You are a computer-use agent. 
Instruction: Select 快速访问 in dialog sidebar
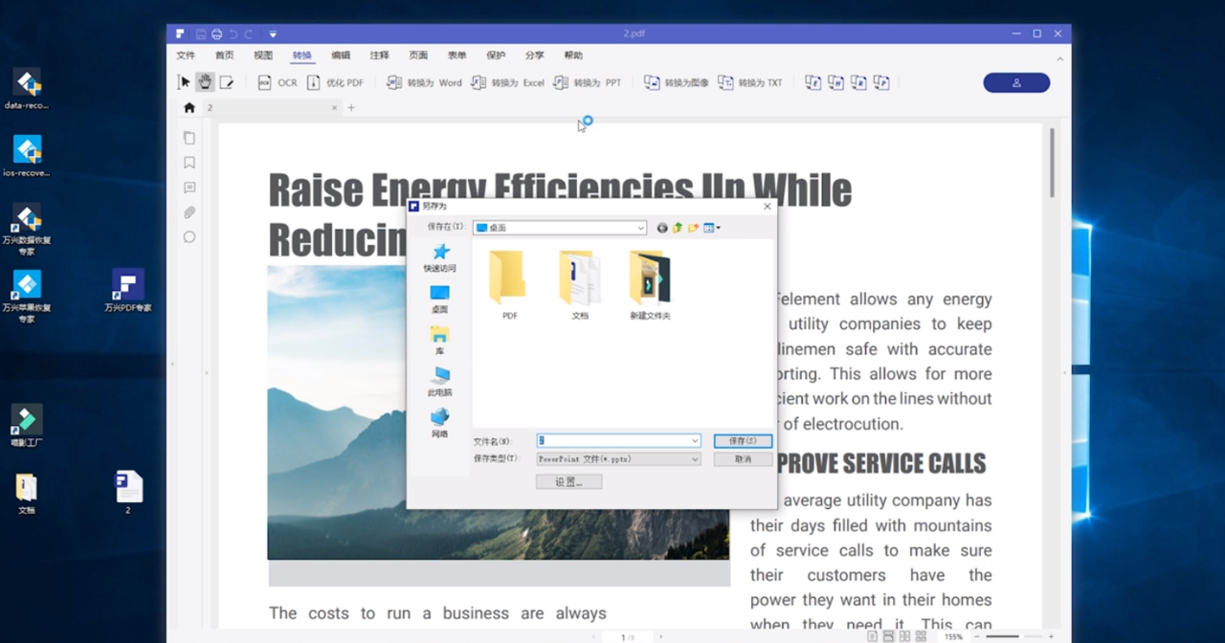coord(440,258)
